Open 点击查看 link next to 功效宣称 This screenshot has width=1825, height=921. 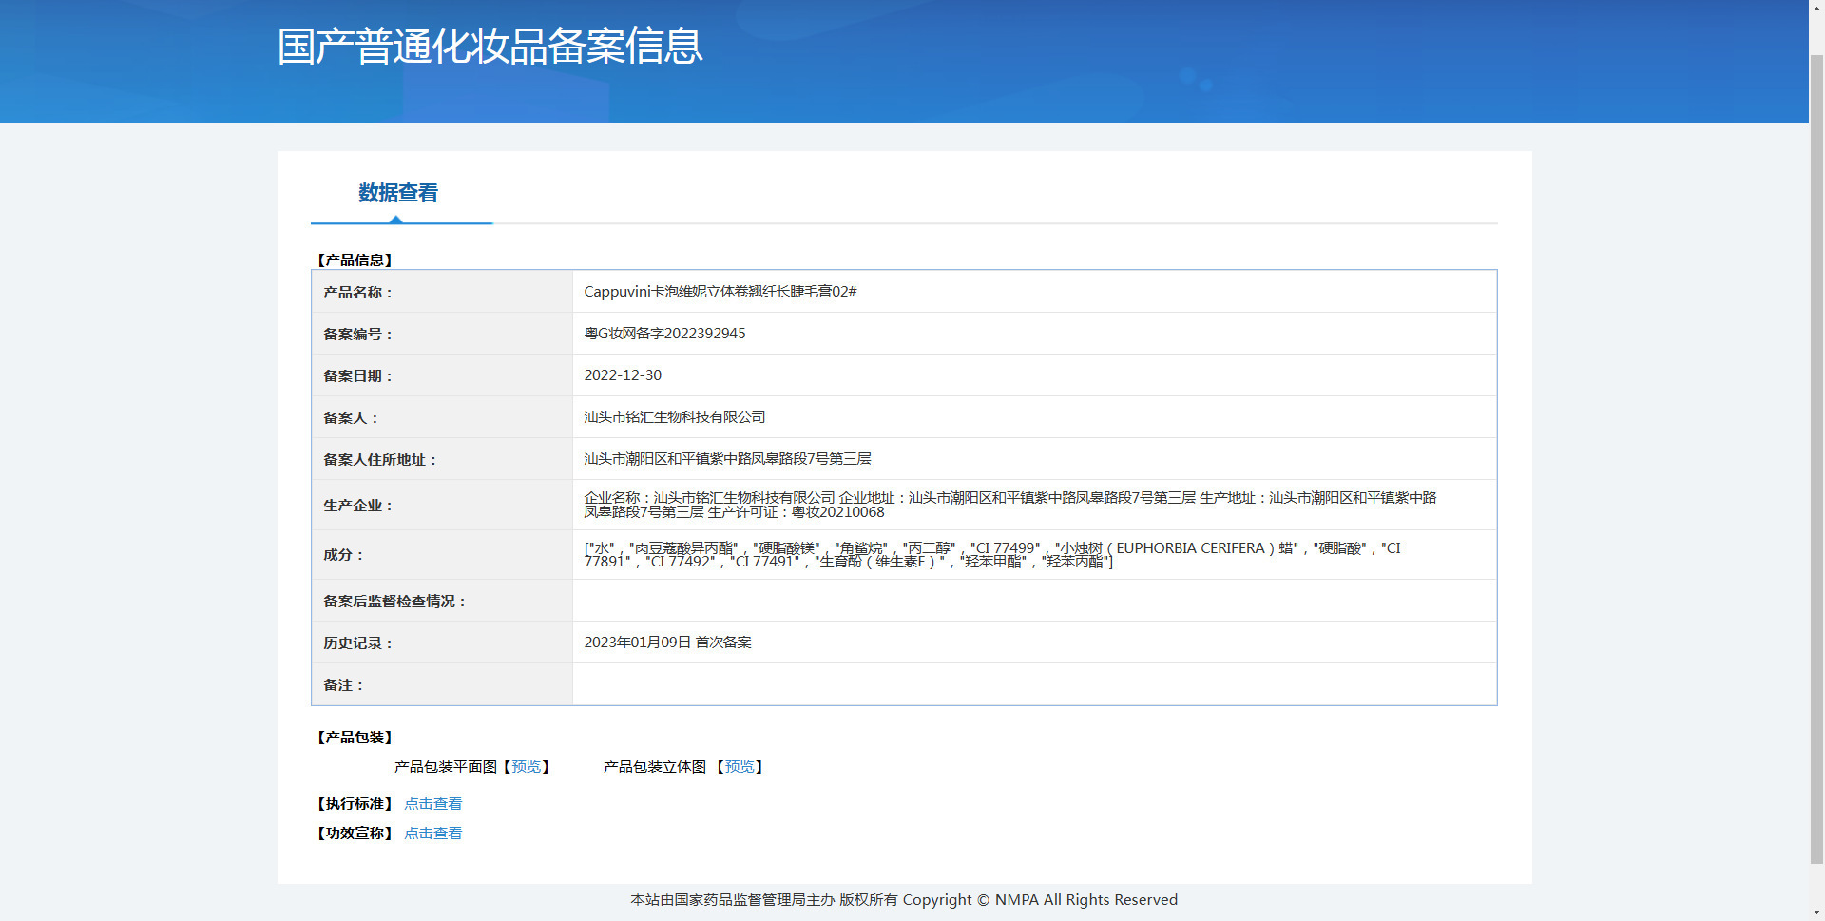[x=433, y=834]
